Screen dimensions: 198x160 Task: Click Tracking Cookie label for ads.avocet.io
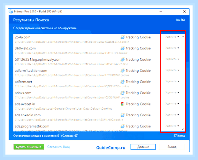coord(138,104)
